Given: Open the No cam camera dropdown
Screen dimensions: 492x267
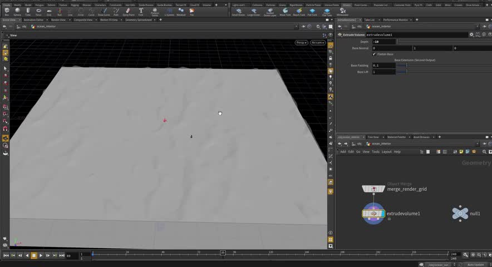Looking at the screenshot, I should tap(318, 43).
